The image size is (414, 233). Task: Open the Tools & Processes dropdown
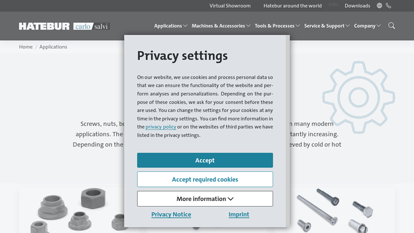[x=277, y=26]
